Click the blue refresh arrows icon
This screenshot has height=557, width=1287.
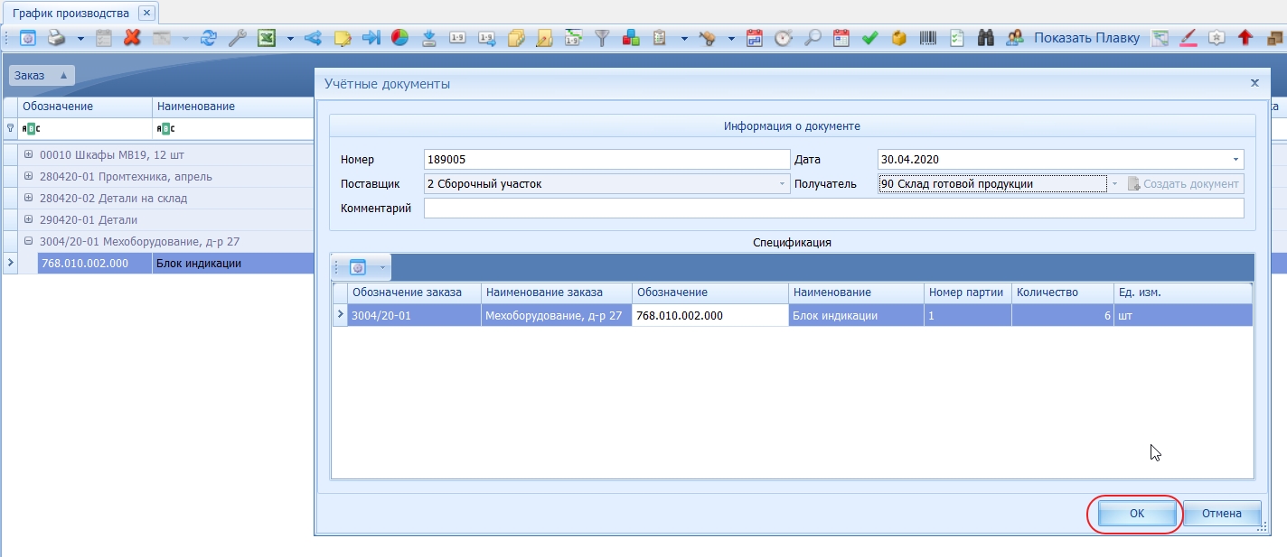pyautogui.click(x=209, y=38)
